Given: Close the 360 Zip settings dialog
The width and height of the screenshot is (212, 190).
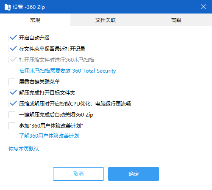Looking at the screenshot, I should pos(204,7).
